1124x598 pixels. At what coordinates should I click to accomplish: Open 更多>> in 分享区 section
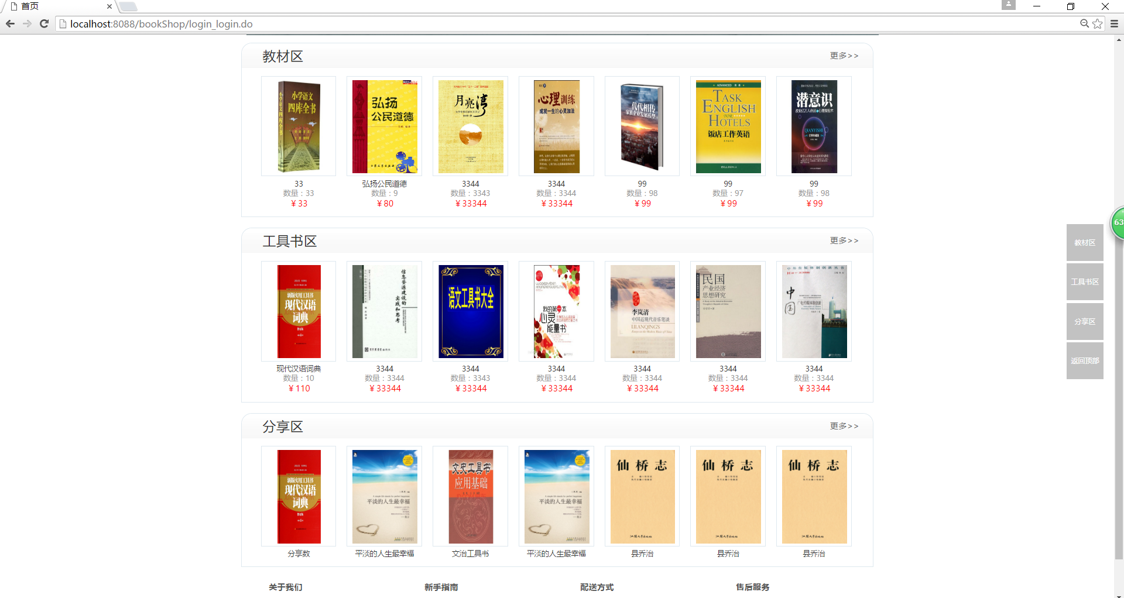844,426
